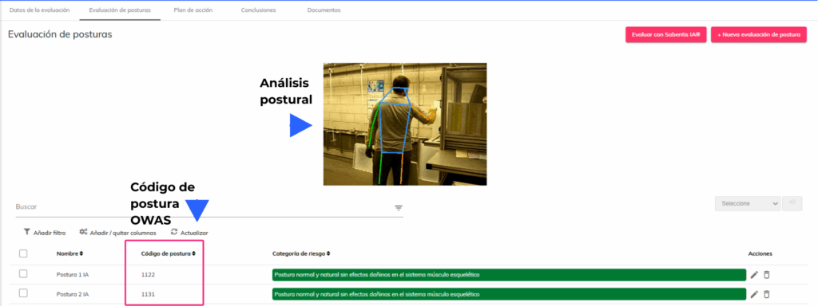Click Nueva evaluación de postura button
Viewport: 818px width, 306px height.
[759, 34]
